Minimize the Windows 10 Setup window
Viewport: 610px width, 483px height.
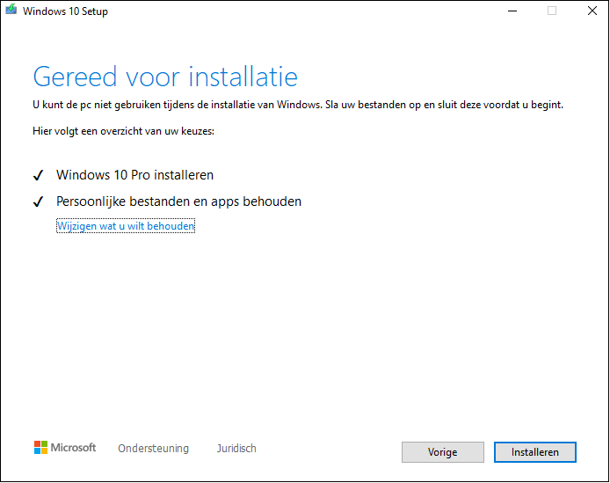(512, 11)
